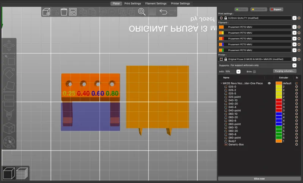Enable the Brim checkbox
This screenshot has height=183, width=303.
pos(255,71)
